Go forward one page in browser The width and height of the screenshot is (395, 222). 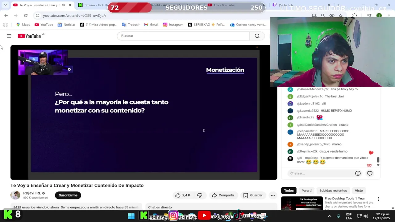16,15
